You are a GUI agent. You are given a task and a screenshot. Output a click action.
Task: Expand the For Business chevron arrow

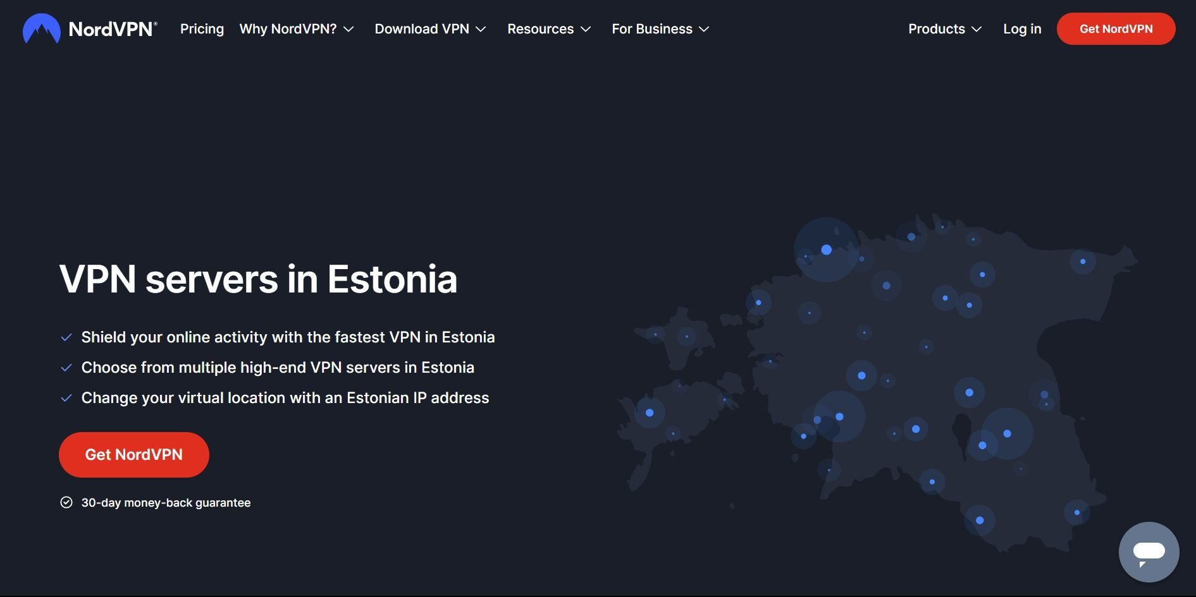(x=704, y=29)
